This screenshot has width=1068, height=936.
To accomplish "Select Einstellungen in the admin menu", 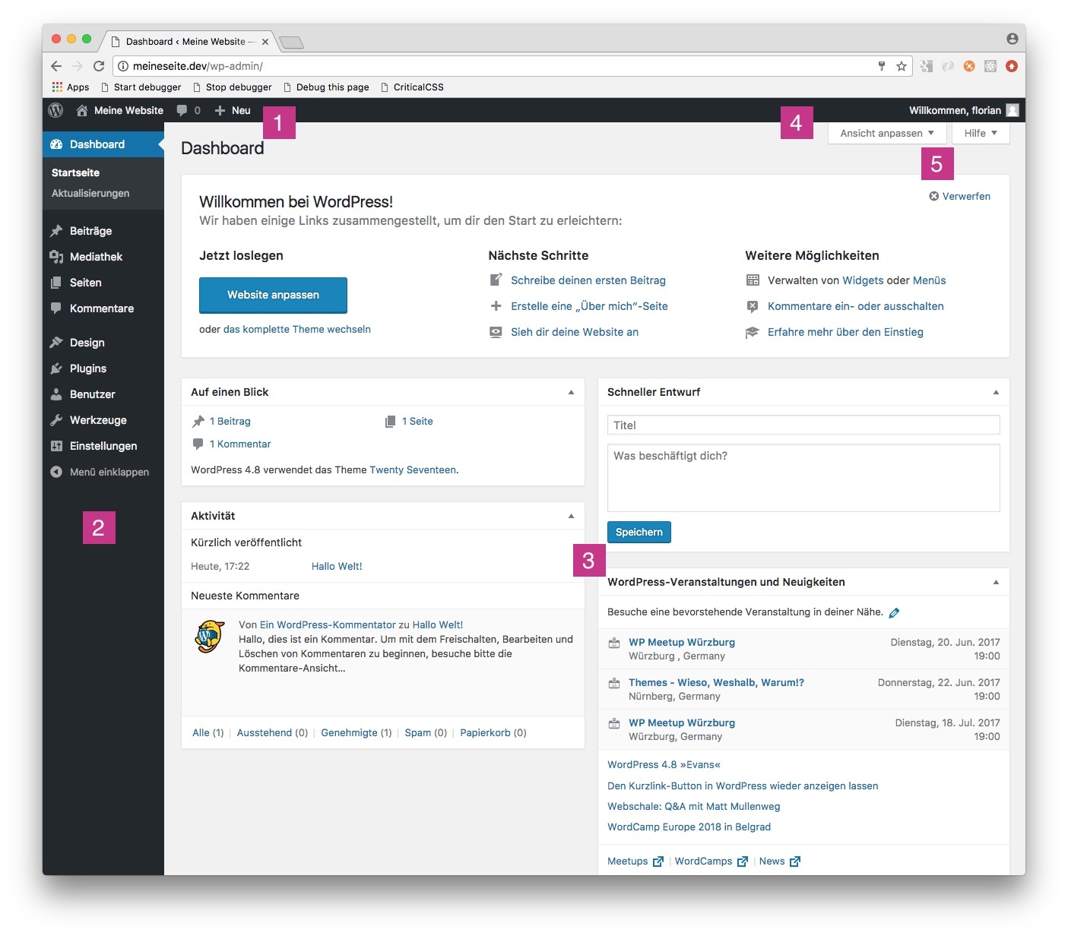I will (x=103, y=446).
